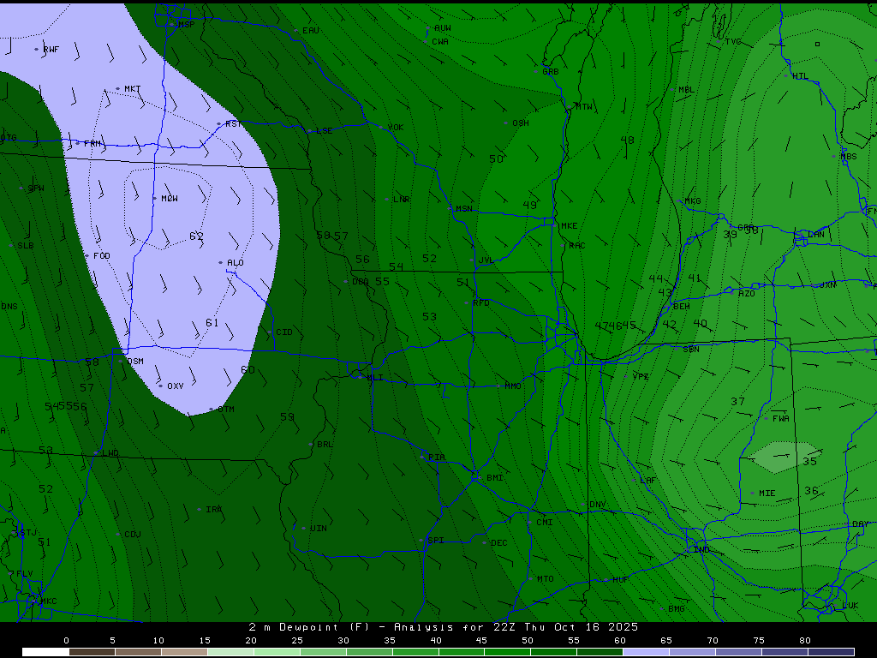Viewport: 877px width, 658px height.
Task: Click the MCW station label
Action: pyautogui.click(x=170, y=198)
